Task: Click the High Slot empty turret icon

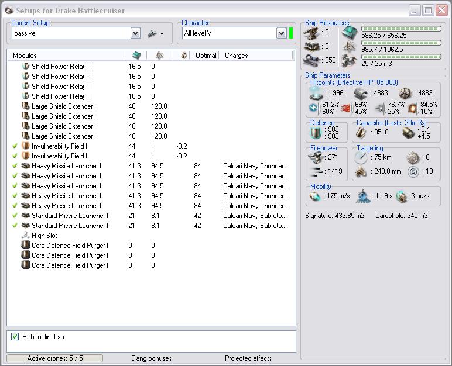Action: click(x=26, y=236)
